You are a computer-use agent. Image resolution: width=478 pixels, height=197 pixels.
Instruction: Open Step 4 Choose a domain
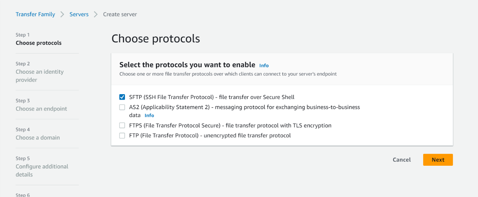pyautogui.click(x=37, y=137)
